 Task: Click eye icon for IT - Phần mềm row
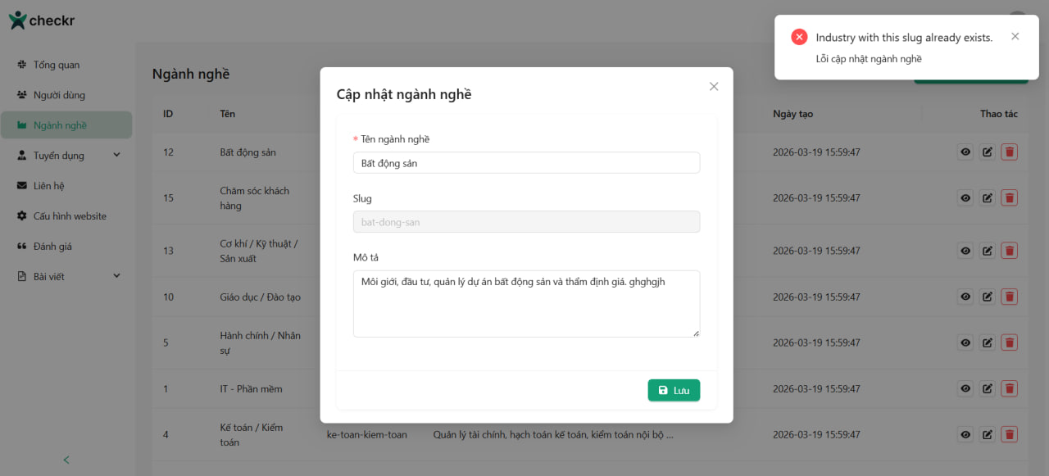tap(965, 388)
